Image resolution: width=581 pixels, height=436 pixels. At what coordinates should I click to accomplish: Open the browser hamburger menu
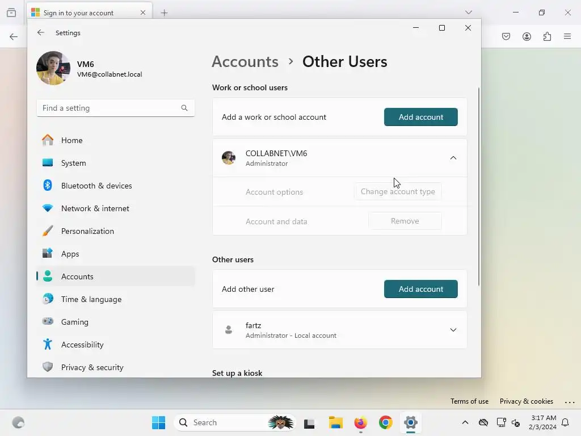(x=567, y=36)
